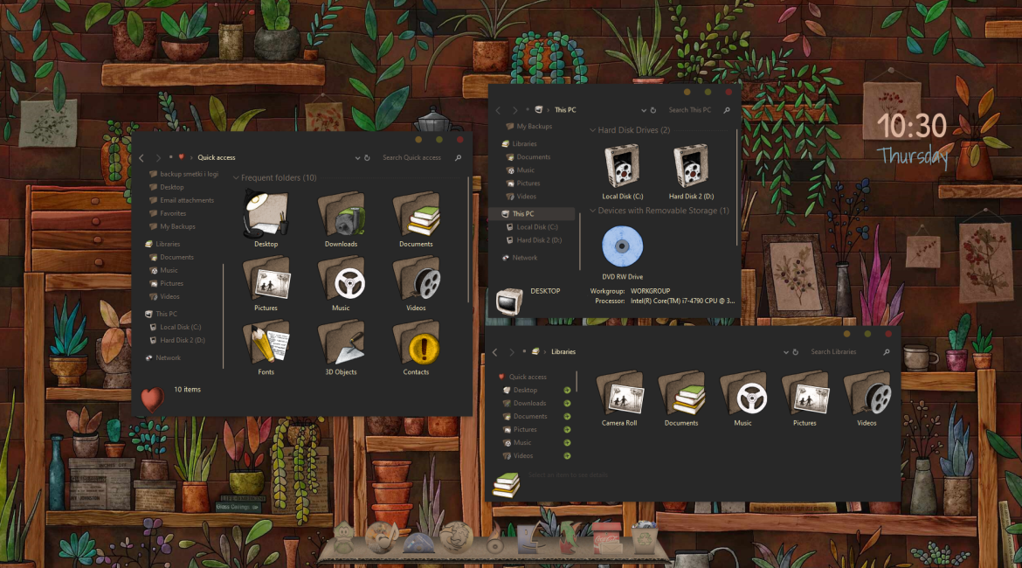The width and height of the screenshot is (1022, 568).
Task: Open the DVD RW Drive
Action: pos(622,248)
